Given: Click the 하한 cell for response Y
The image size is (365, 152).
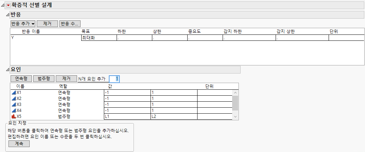Looking at the screenshot, I should tap(134, 38).
